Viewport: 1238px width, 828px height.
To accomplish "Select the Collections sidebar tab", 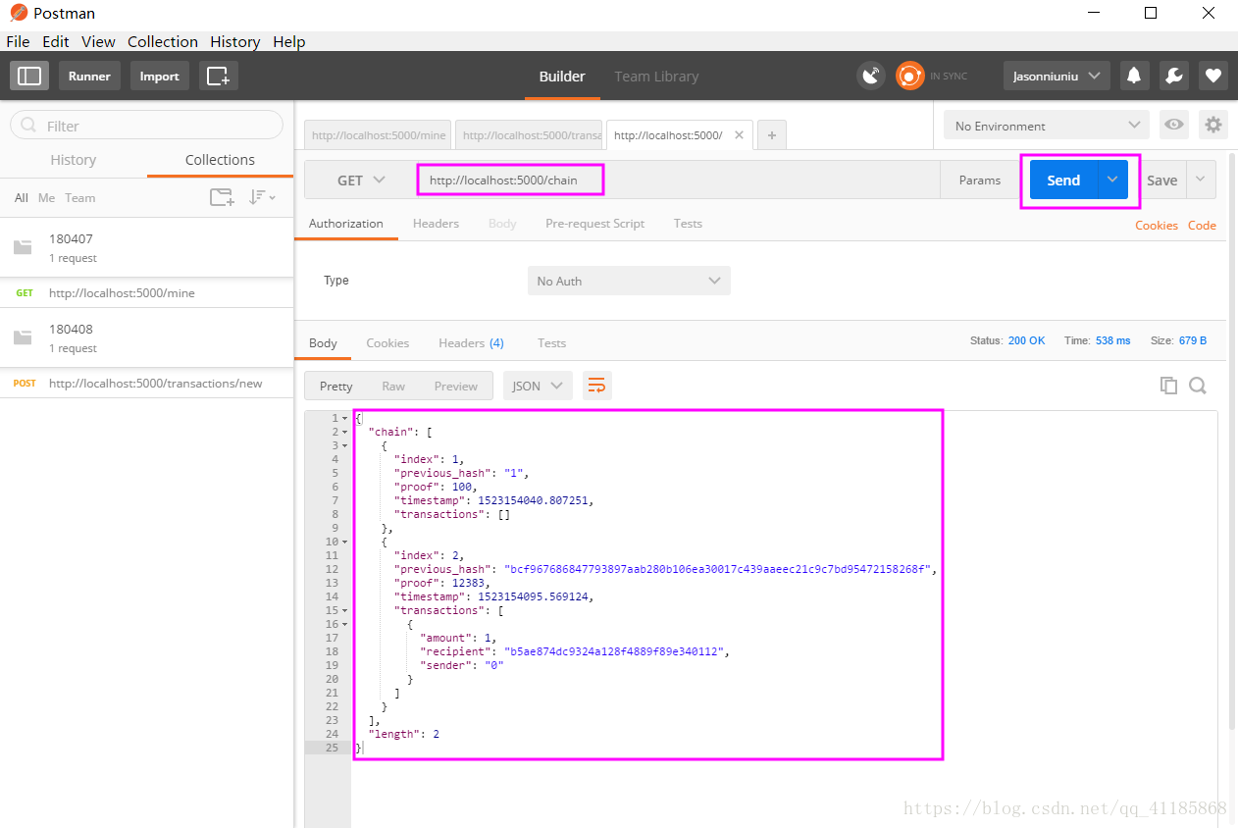I will click(x=220, y=159).
